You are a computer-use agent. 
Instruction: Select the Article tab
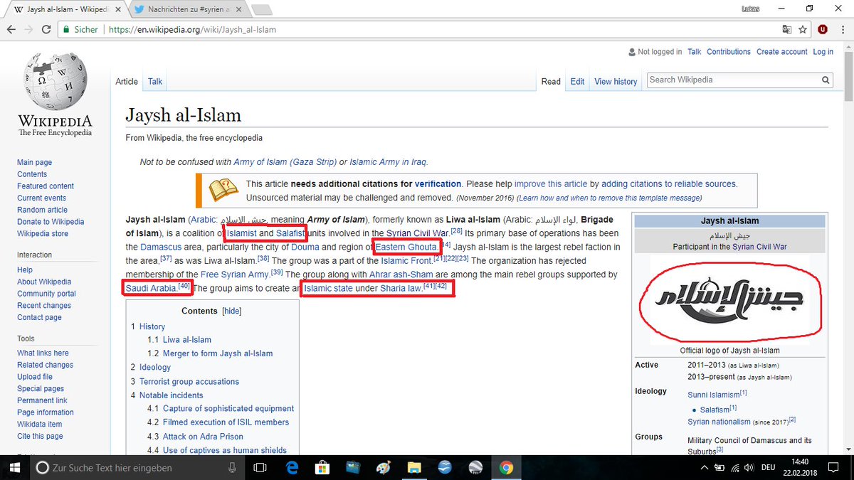coord(127,81)
